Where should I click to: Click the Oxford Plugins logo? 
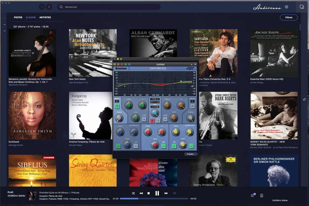coord(190,68)
